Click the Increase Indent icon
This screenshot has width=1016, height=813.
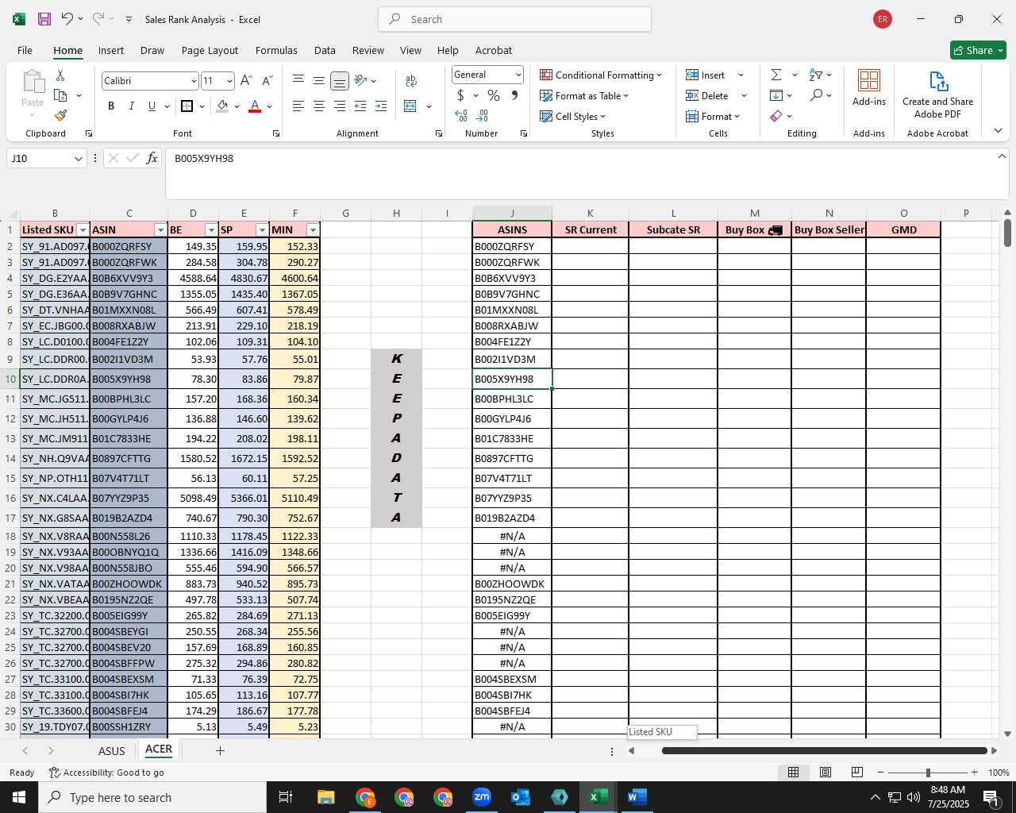coord(381,106)
